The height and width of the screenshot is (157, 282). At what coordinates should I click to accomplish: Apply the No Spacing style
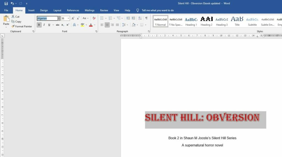(x=176, y=21)
